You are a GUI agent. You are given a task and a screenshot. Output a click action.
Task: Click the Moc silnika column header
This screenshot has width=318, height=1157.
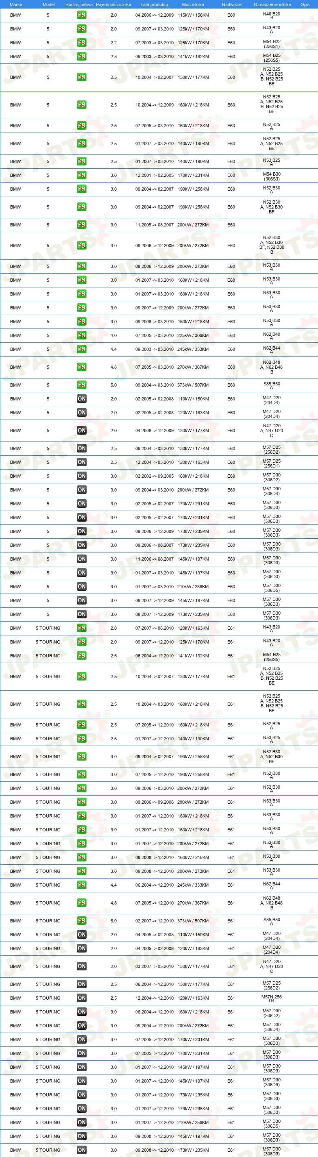pyautogui.click(x=193, y=4)
